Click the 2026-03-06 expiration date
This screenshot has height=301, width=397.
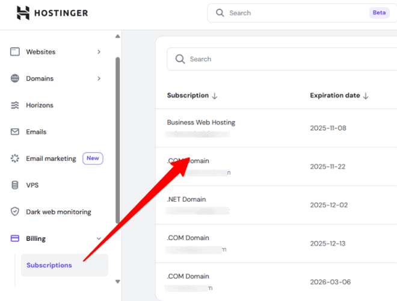point(330,282)
